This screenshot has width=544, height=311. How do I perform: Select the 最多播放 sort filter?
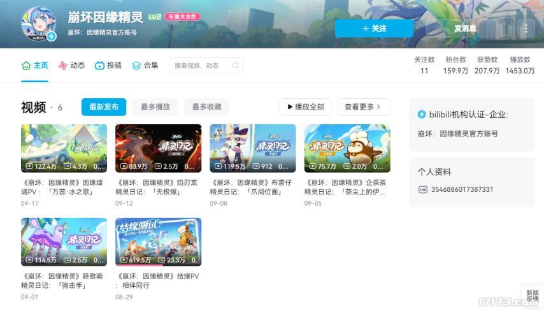(155, 107)
